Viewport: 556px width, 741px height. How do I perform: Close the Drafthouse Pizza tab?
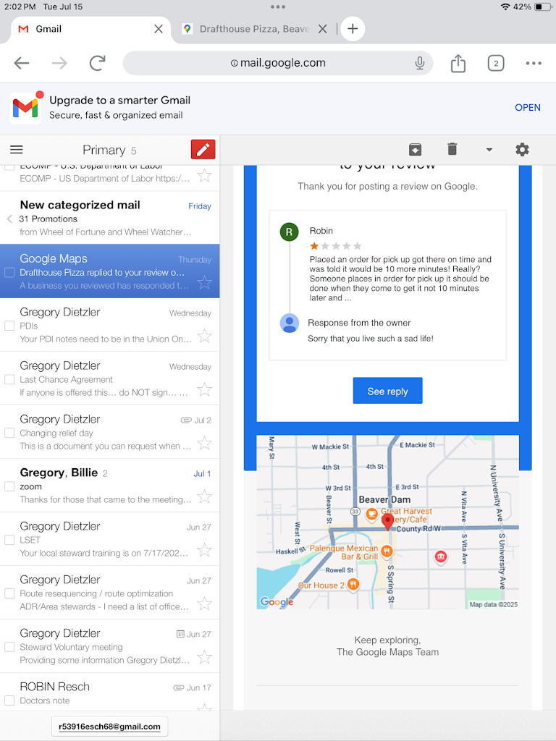[x=322, y=29]
